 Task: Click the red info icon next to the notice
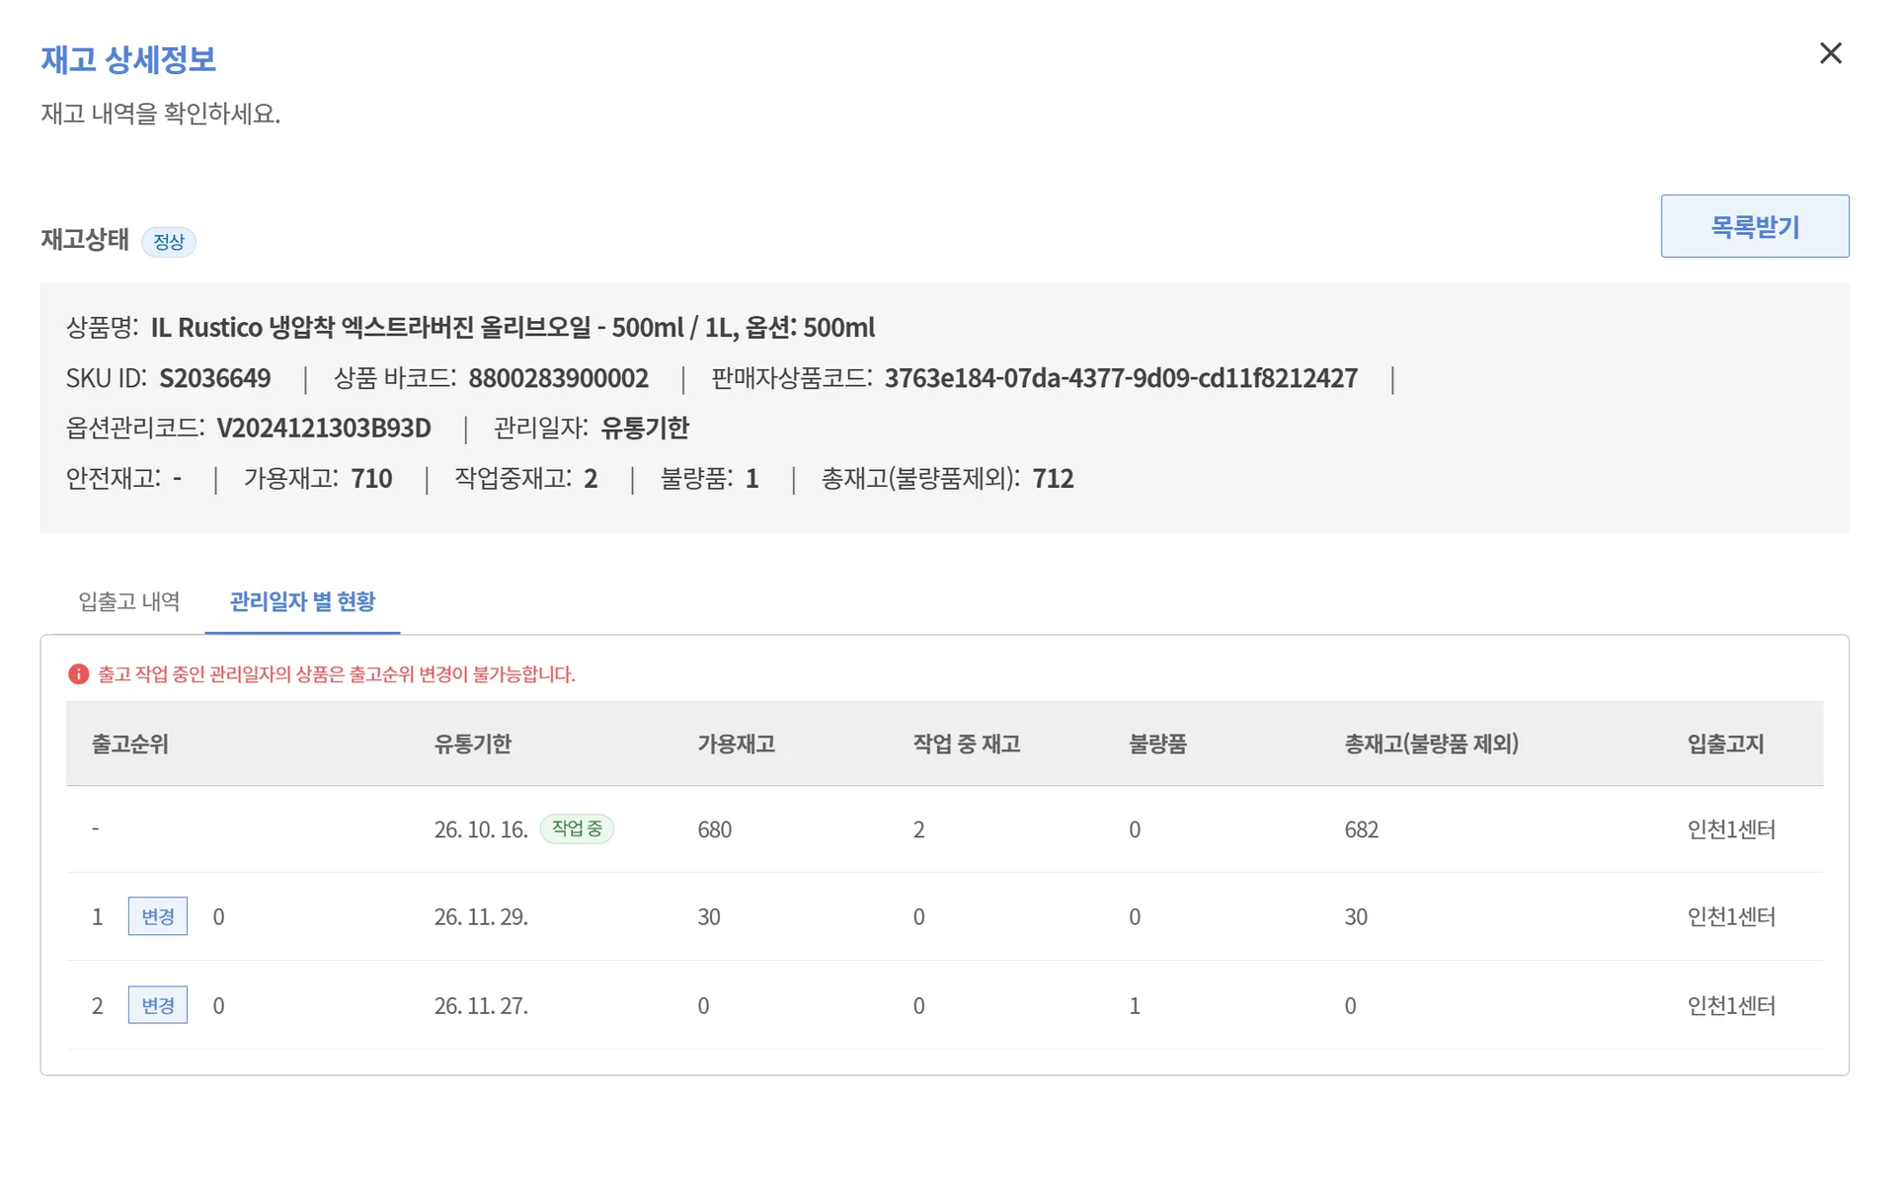tap(78, 674)
